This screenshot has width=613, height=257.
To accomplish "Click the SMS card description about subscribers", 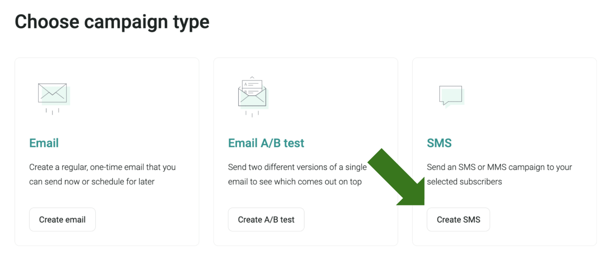I will [x=499, y=174].
